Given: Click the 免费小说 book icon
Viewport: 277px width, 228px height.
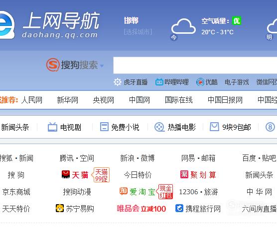Looking at the screenshot, I should [x=104, y=127].
